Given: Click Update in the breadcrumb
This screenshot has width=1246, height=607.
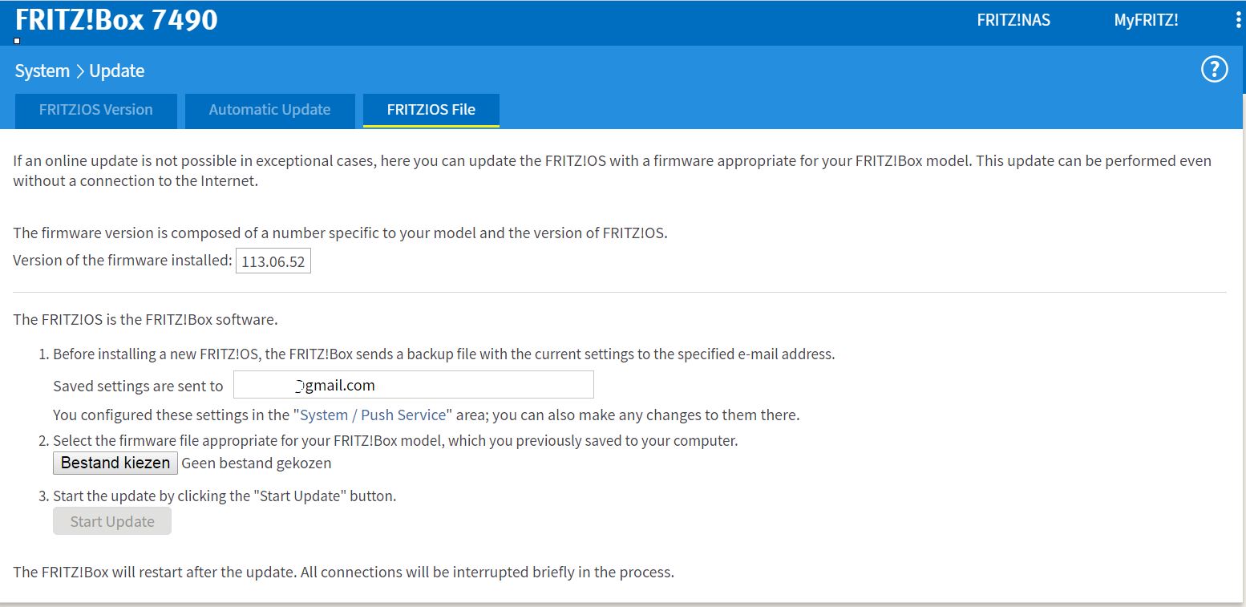Looking at the screenshot, I should (116, 71).
